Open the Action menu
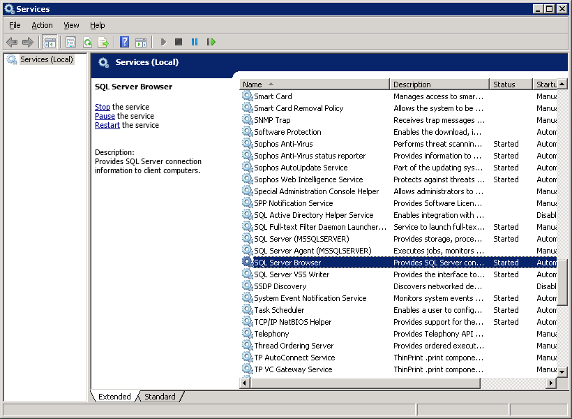This screenshot has width=572, height=419. (x=42, y=25)
